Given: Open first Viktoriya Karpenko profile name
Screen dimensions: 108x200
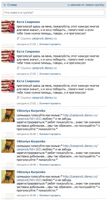Looking at the screenshot, I should 31,111.
